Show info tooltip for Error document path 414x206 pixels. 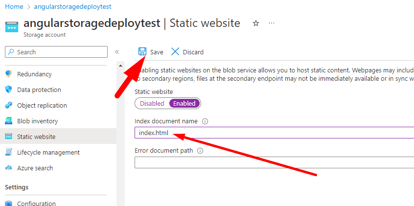(201, 151)
